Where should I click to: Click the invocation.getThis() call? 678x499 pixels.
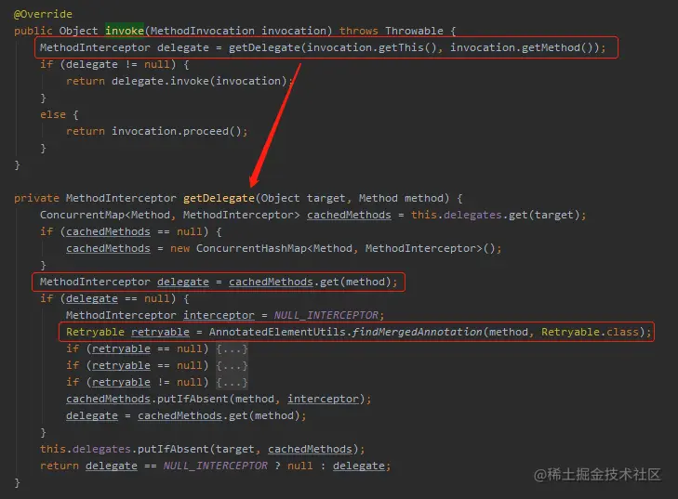[x=372, y=47]
